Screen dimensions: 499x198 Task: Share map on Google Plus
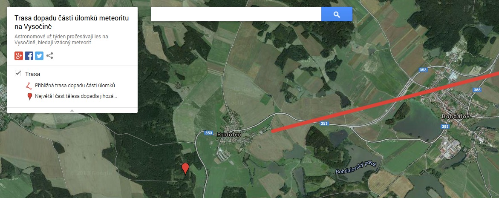(x=19, y=56)
